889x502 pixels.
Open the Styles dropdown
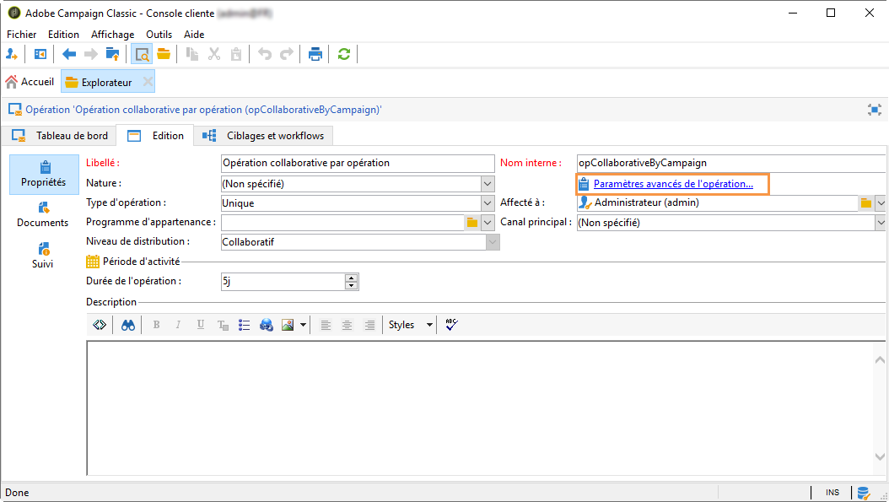[x=411, y=325]
